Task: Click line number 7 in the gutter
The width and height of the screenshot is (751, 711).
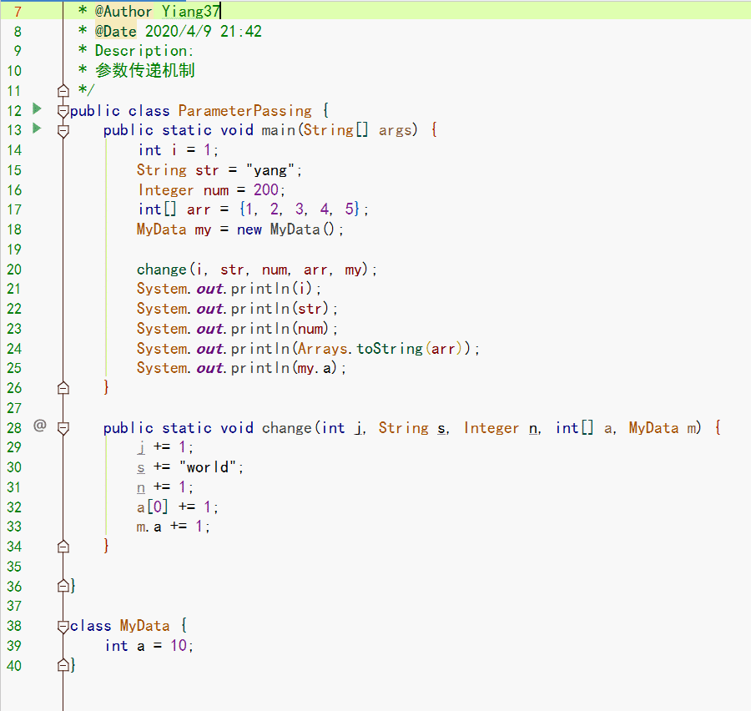Action: 18,12
